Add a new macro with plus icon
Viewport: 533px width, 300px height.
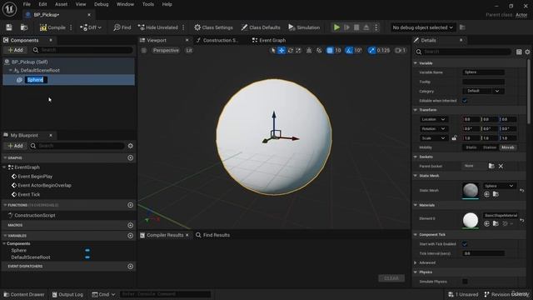tap(130, 225)
